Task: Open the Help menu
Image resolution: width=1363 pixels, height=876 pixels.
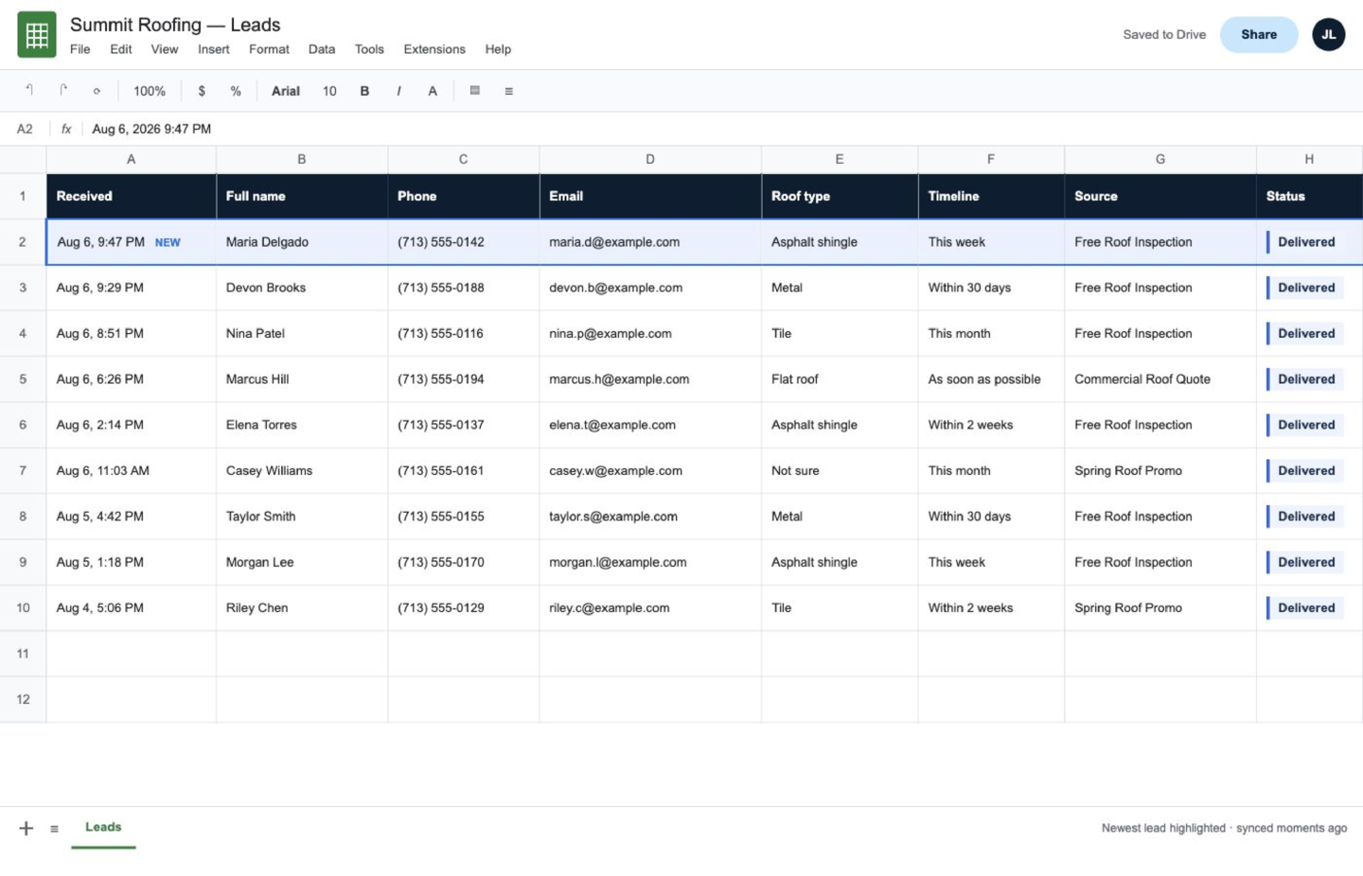Action: (498, 49)
